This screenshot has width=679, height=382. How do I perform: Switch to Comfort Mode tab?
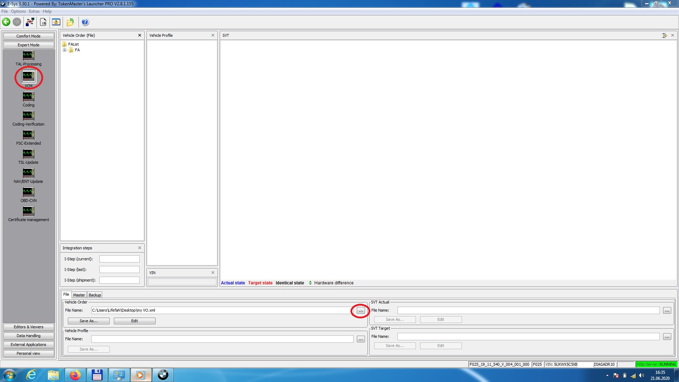[28, 35]
